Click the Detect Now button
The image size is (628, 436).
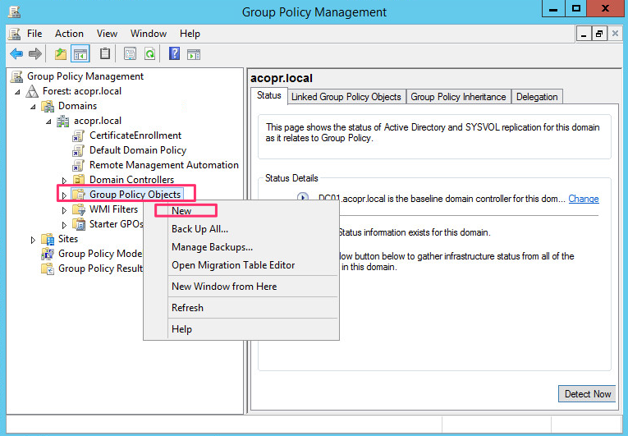[x=587, y=394]
